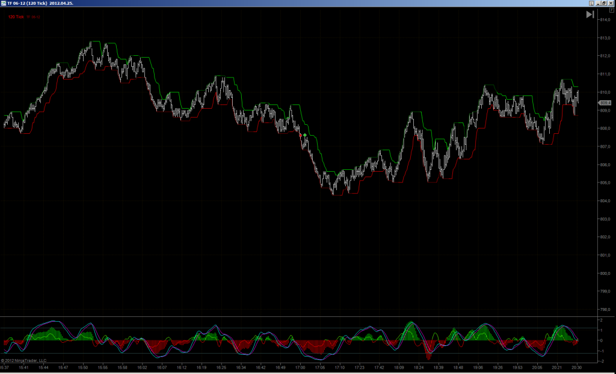This screenshot has width=616, height=374.
Task: Click the scroll-to-latest-bar arrow icon
Action: tap(590, 14)
